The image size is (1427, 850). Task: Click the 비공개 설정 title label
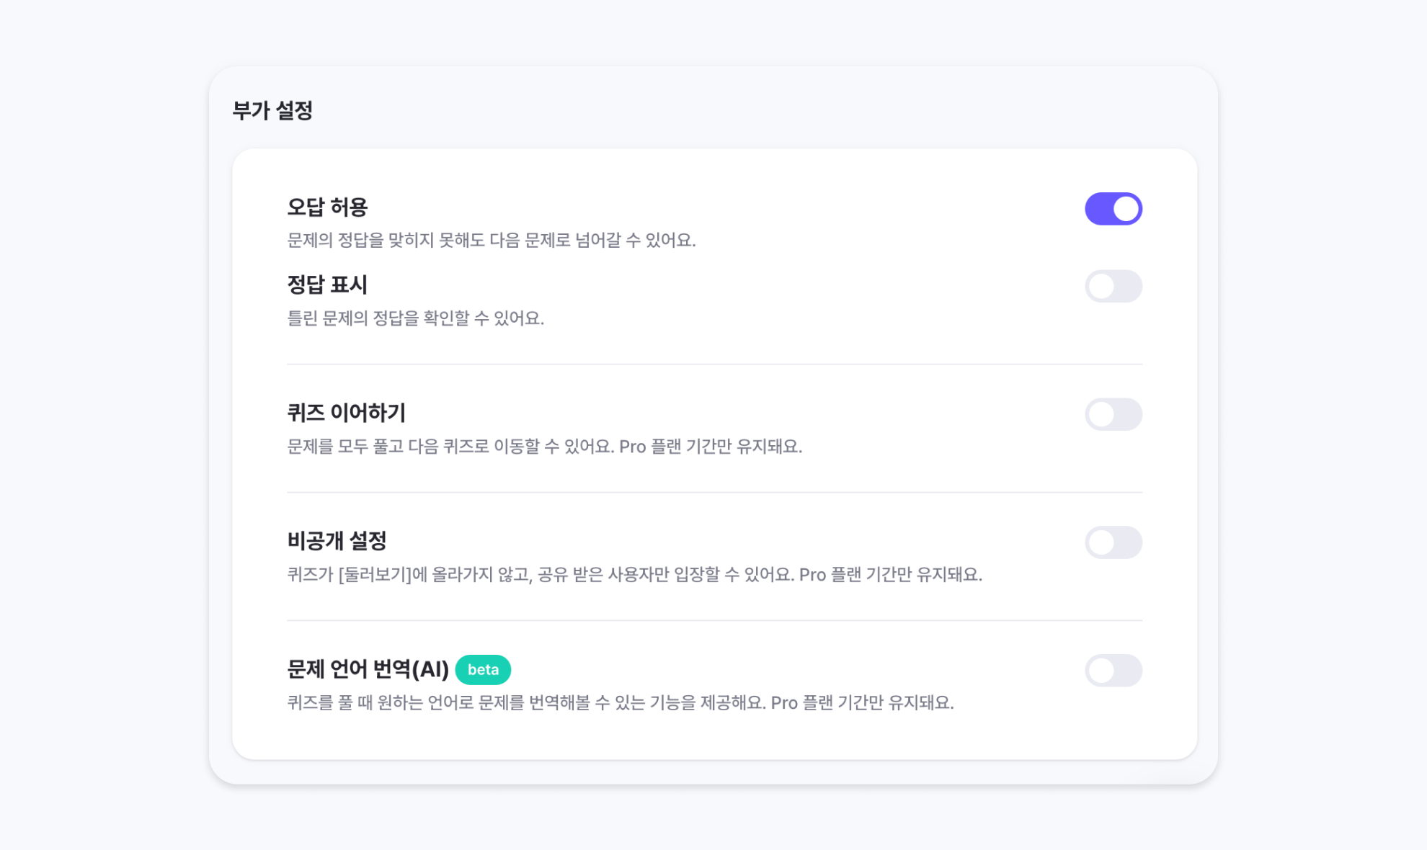click(x=337, y=541)
